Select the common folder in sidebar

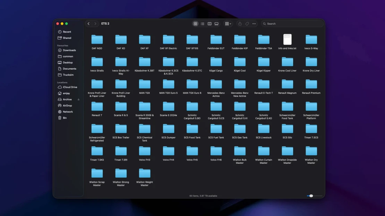[68, 56]
